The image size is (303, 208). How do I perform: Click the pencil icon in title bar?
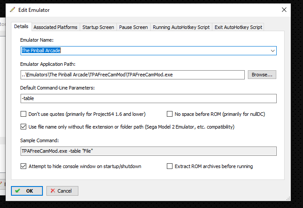[13, 10]
